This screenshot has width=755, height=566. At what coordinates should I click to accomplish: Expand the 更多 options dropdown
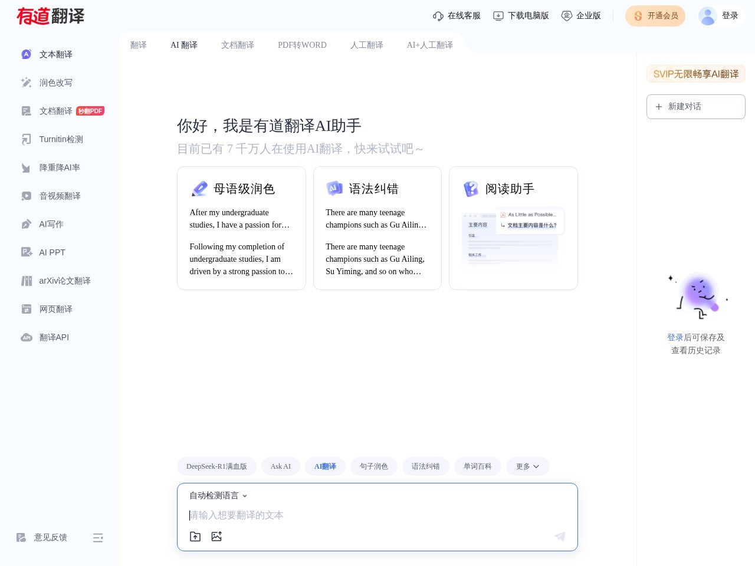527,466
